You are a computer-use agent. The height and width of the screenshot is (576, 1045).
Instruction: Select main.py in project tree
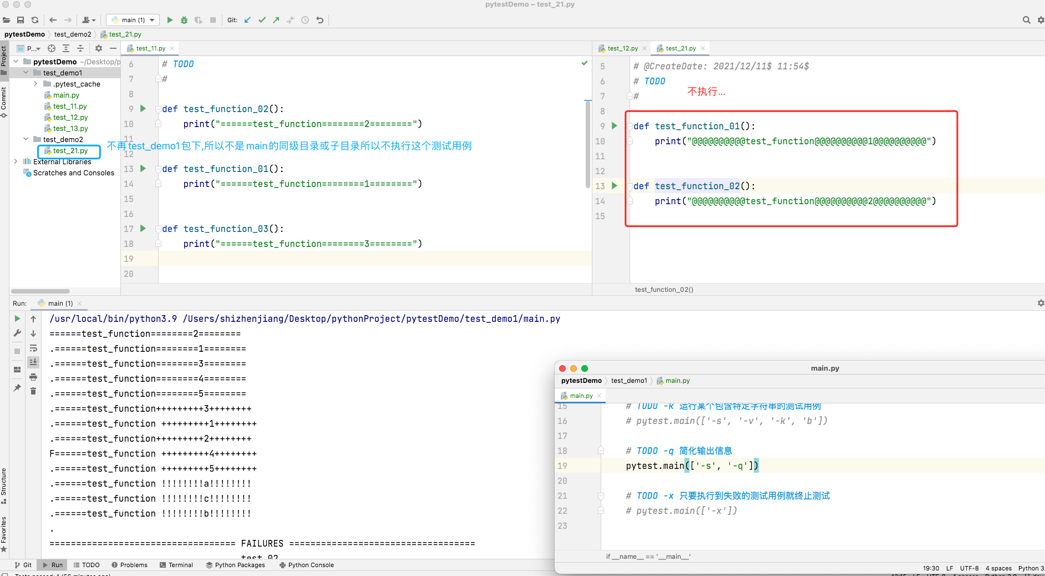click(x=66, y=95)
